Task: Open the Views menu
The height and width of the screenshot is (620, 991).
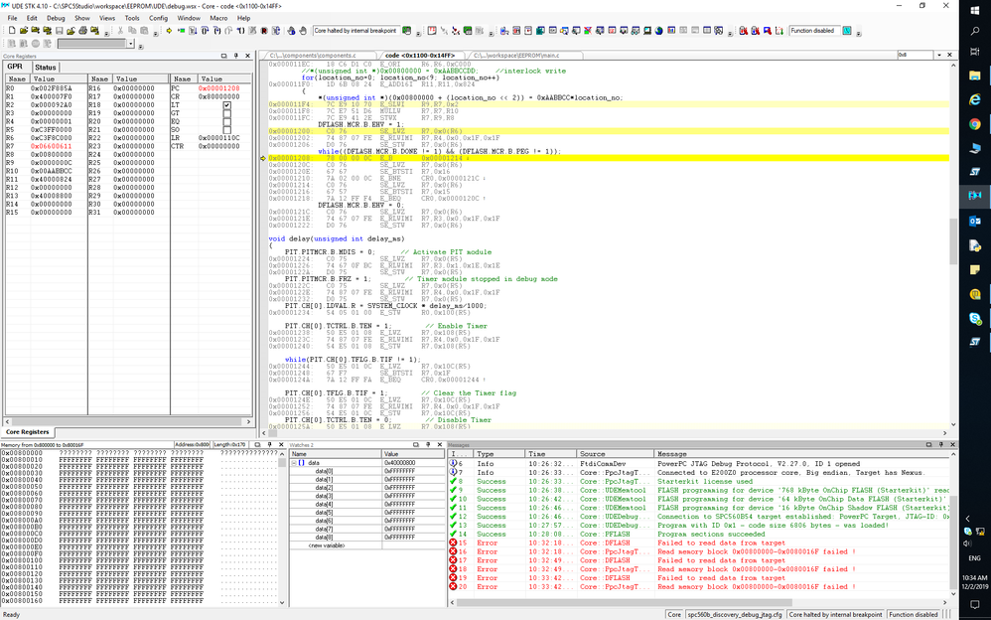Action: 107,18
